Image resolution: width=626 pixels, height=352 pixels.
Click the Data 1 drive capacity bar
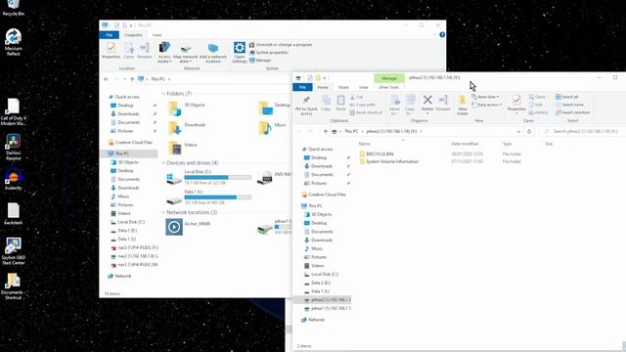tap(218, 198)
